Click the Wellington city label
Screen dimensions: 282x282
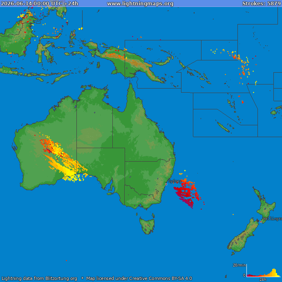click(272, 219)
